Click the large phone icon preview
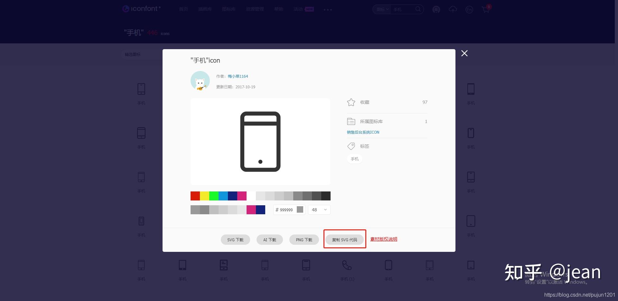This screenshot has height=301, width=618. coord(260,142)
